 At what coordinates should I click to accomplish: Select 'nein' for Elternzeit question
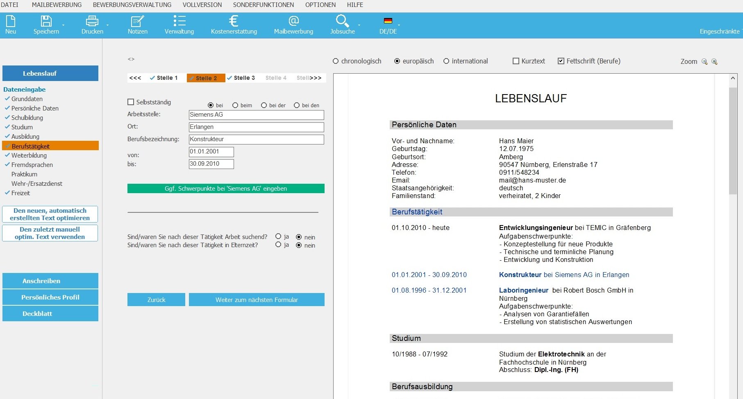299,245
